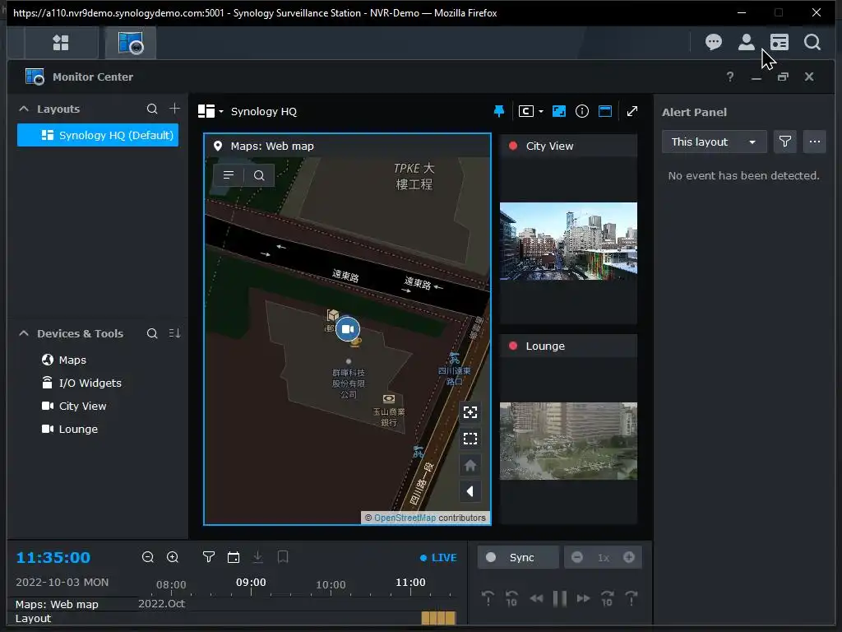Select Lounge camera in device list
This screenshot has height=632, width=842.
coord(70,429)
